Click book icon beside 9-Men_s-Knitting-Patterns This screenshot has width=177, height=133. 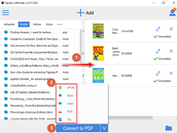coord(6,66)
